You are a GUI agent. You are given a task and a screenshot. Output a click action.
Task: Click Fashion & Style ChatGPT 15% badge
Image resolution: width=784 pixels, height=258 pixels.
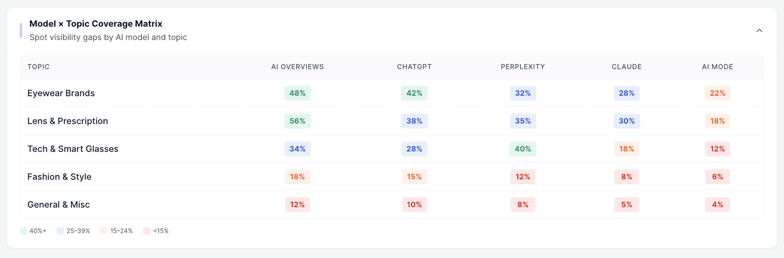coord(414,177)
